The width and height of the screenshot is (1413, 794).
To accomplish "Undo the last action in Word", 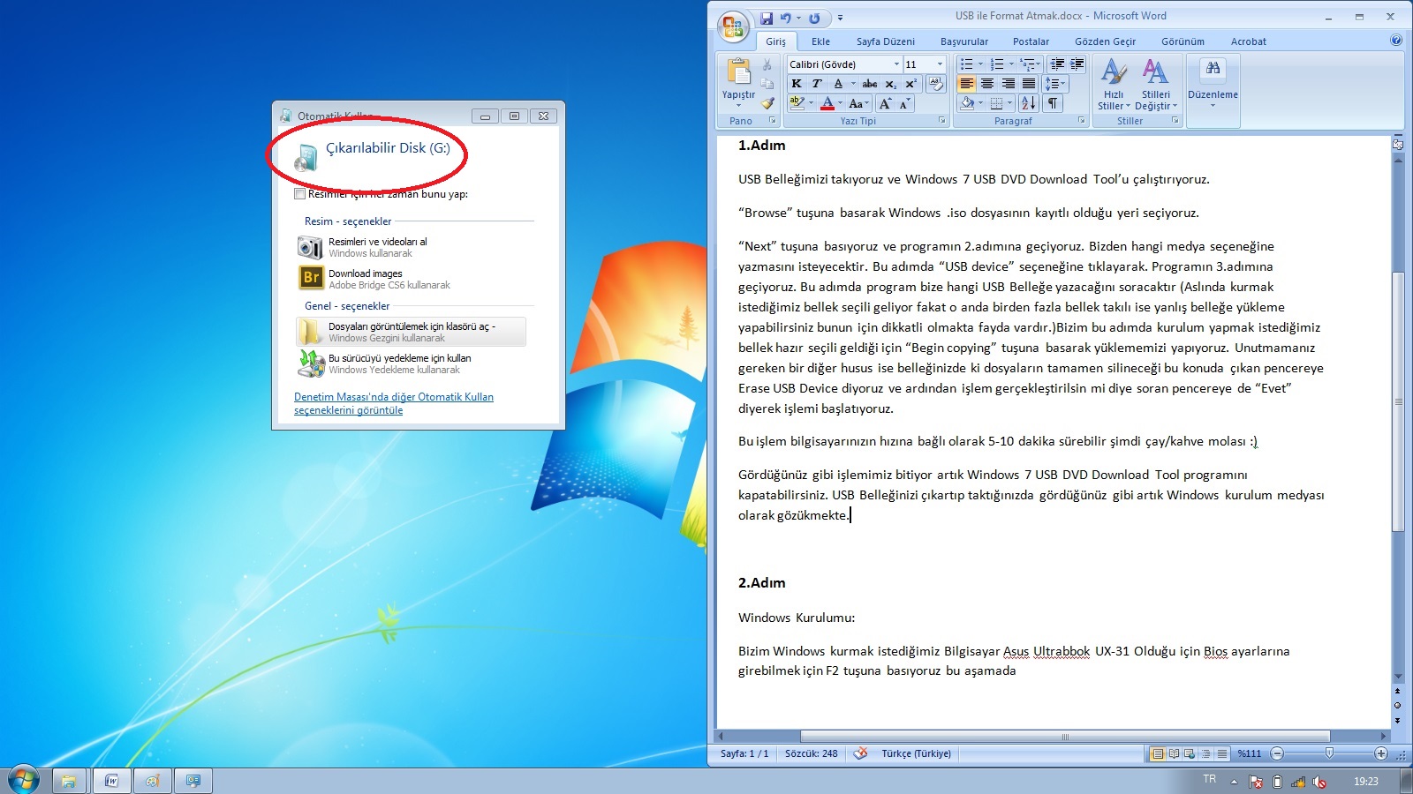I will 785,18.
